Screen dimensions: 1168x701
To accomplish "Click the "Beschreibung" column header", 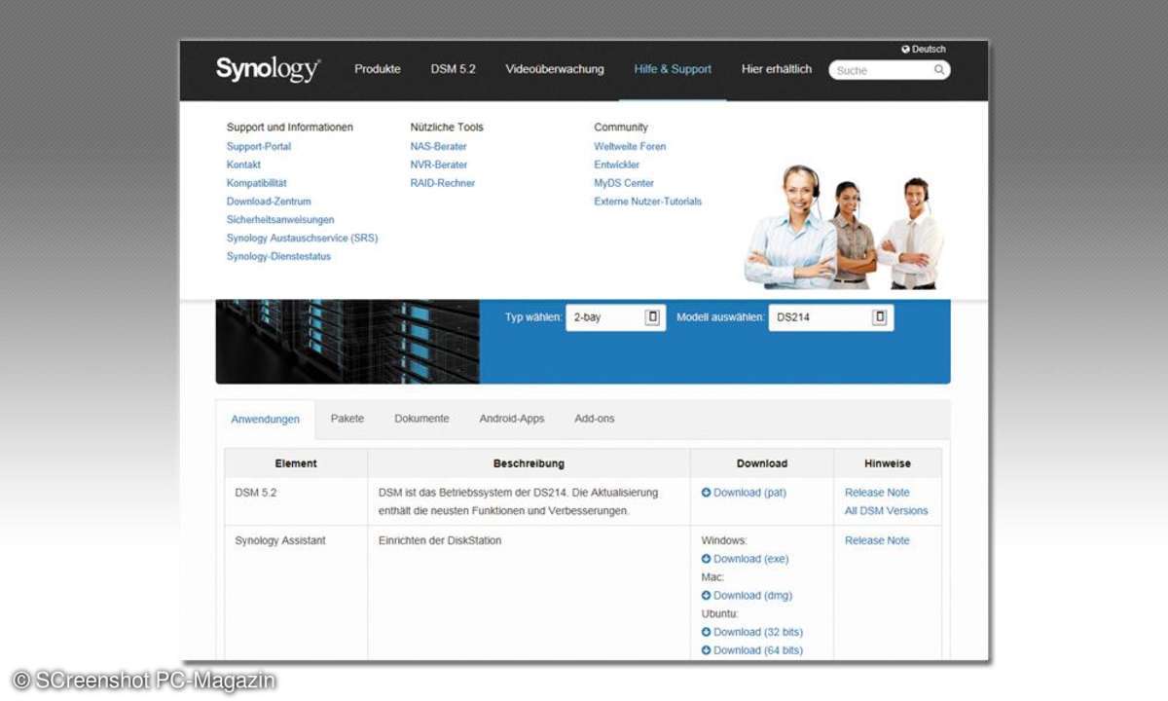I will pyautogui.click(x=529, y=463).
